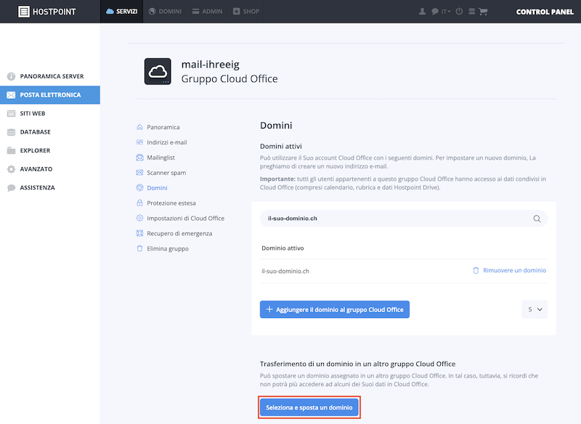Click the Avanzato gear icon
Screen dimensions: 581x424
click(11, 169)
